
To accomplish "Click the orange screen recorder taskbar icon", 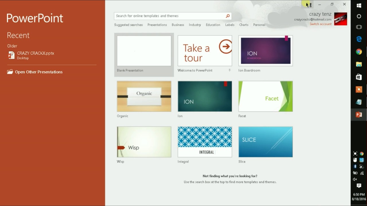I will (x=359, y=90).
